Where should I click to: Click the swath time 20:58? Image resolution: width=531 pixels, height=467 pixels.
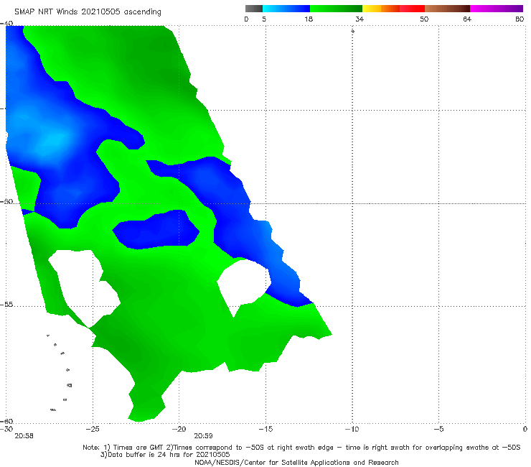click(x=24, y=436)
